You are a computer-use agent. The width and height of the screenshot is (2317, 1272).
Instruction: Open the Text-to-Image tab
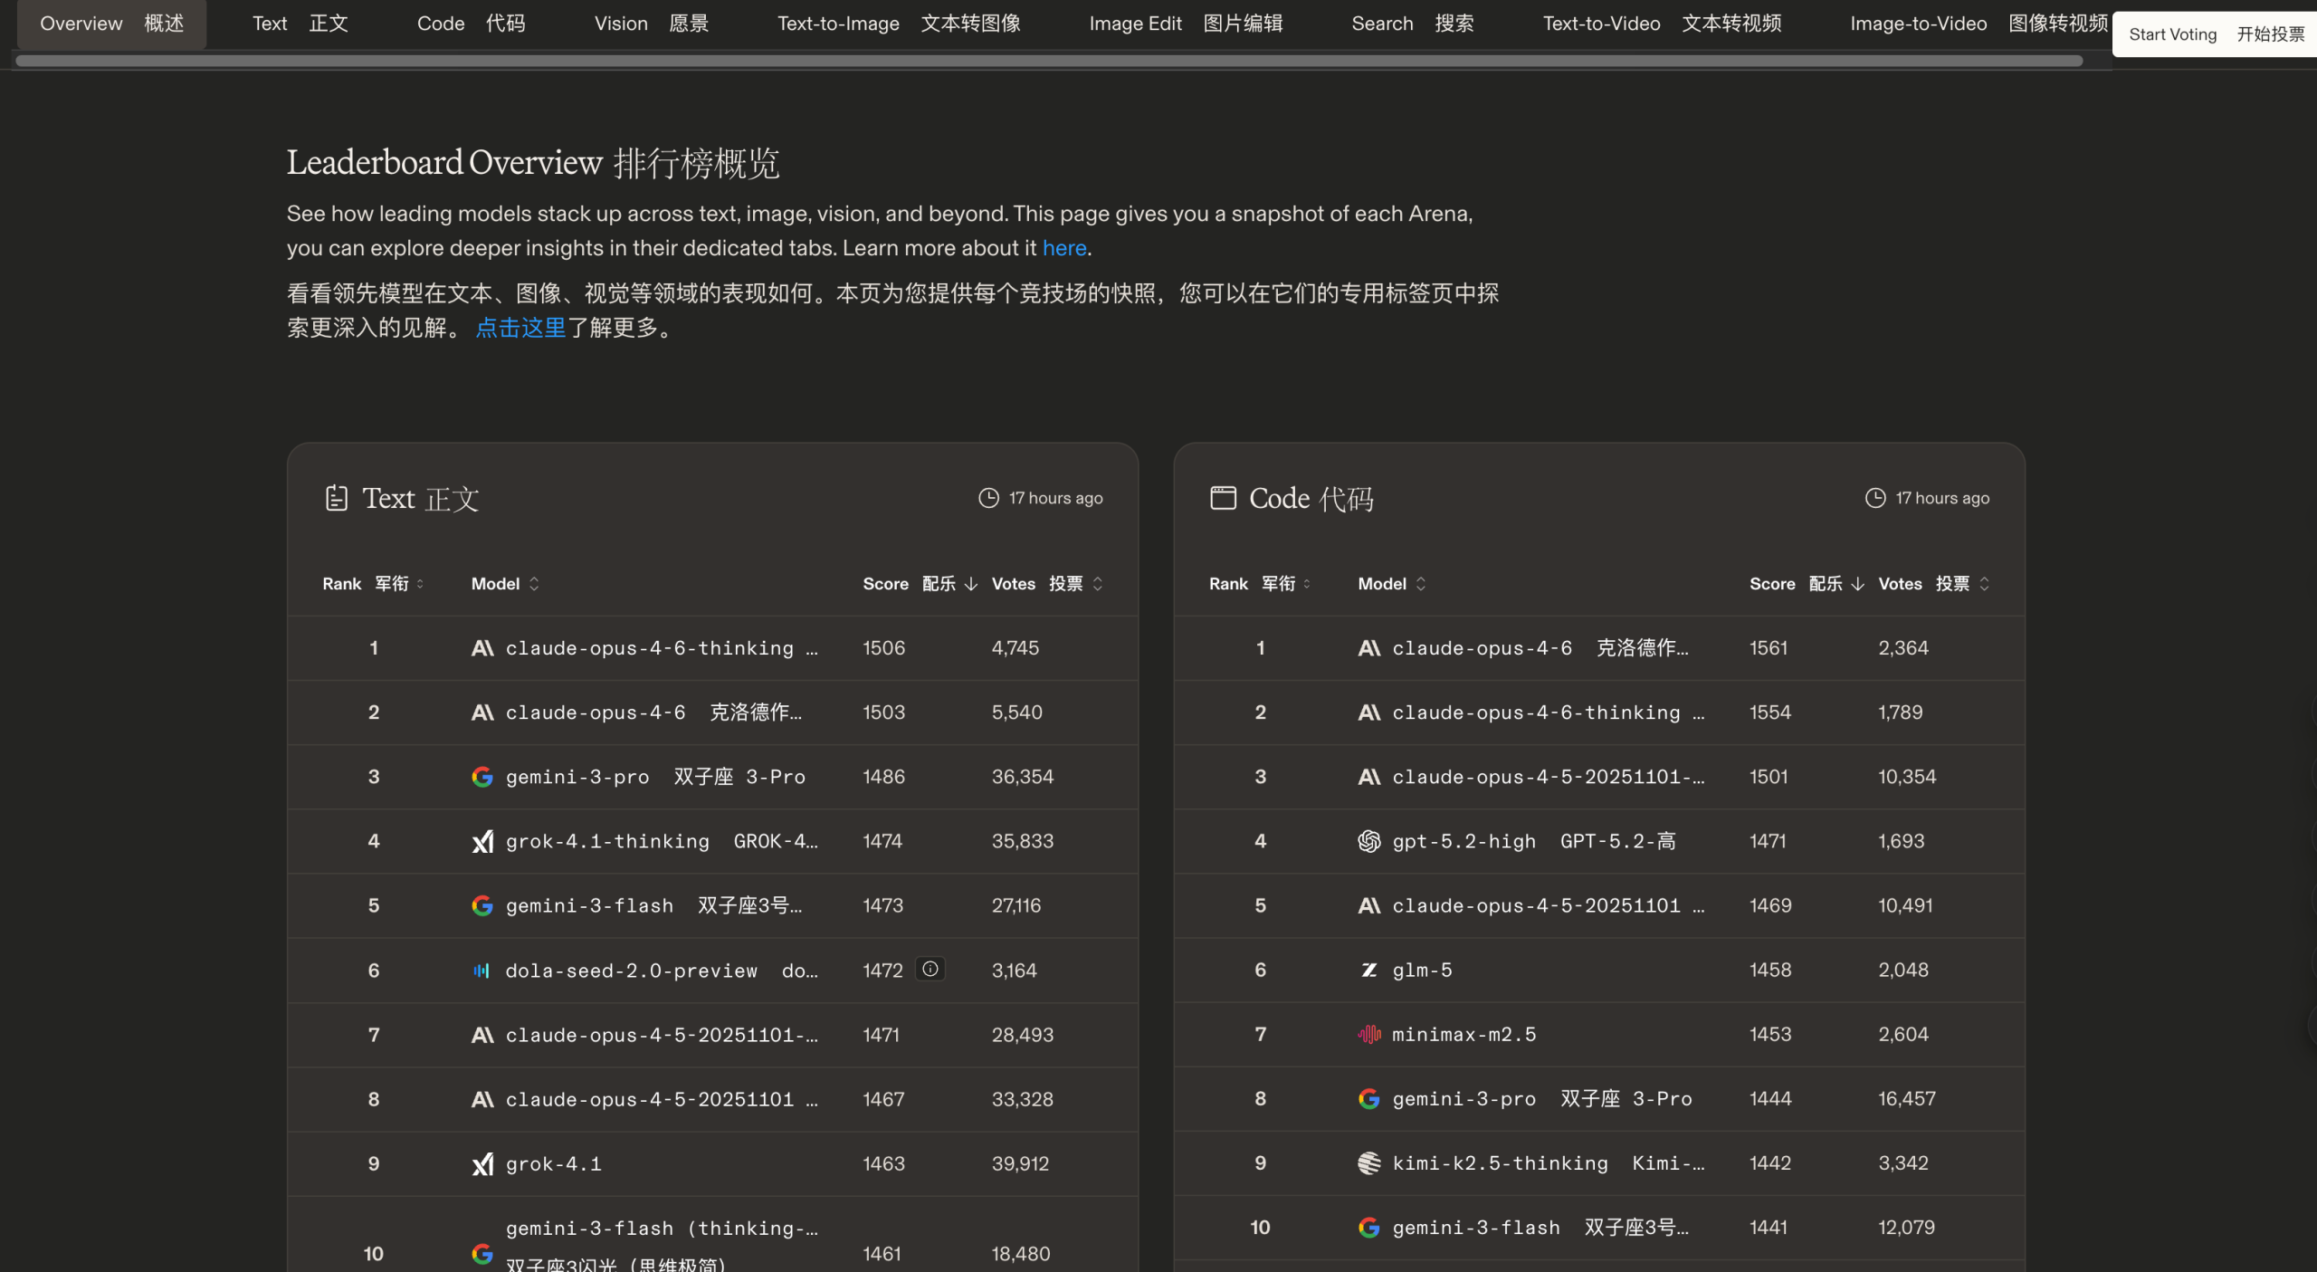[898, 24]
